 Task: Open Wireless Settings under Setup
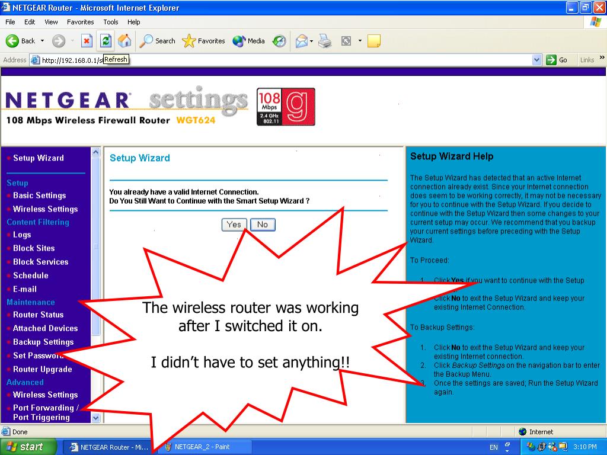(45, 209)
